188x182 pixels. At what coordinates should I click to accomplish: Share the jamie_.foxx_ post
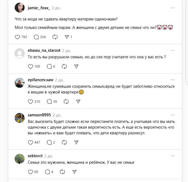(x=66, y=37)
